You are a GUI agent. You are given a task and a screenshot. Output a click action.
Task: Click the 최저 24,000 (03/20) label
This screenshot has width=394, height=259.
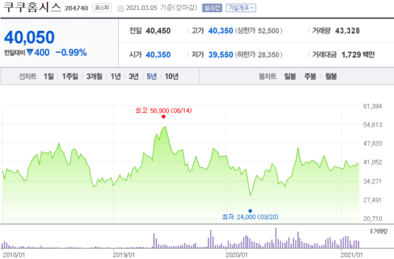250,217
